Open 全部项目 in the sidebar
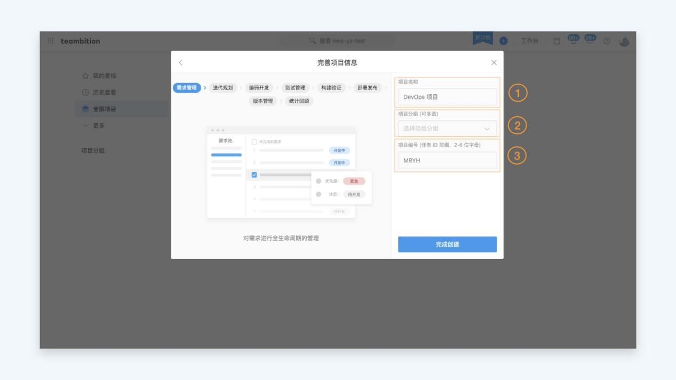This screenshot has height=380, width=676. coord(121,109)
